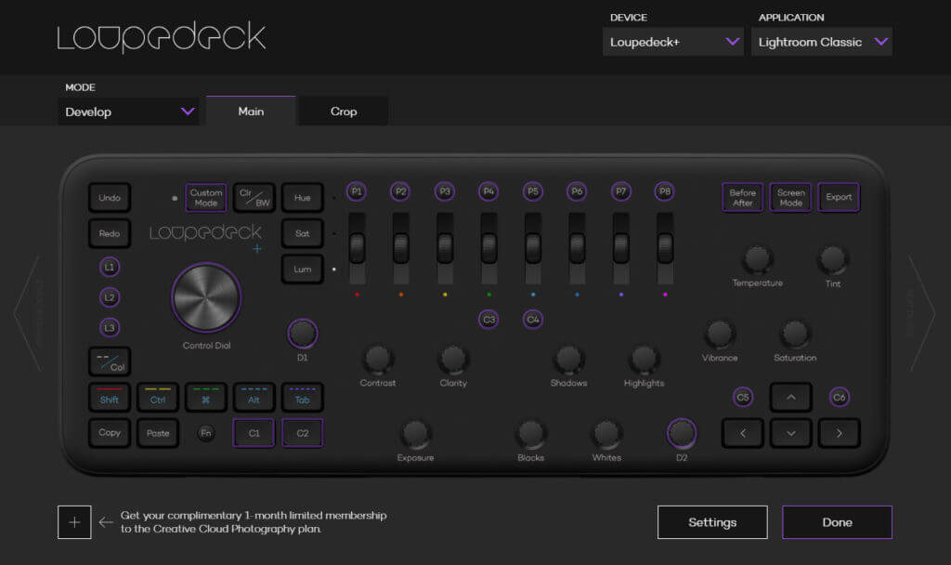Click the P1 red color slider
Viewport: 951px width, 565px height.
(357, 248)
